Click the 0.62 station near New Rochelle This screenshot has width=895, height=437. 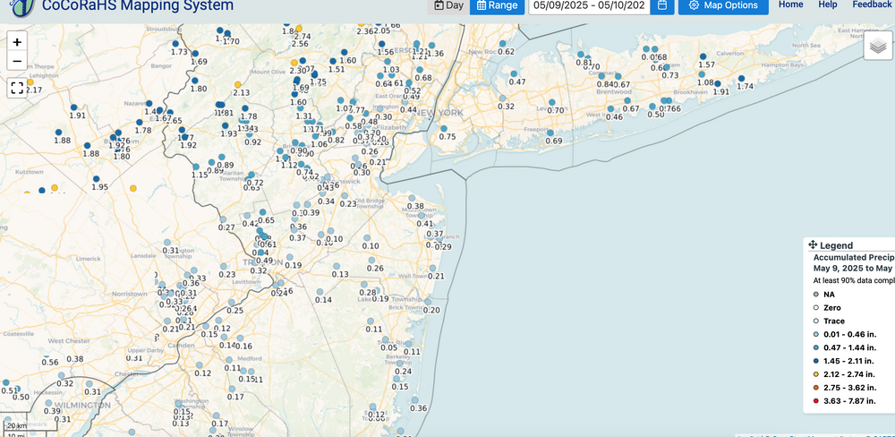pos(503,43)
